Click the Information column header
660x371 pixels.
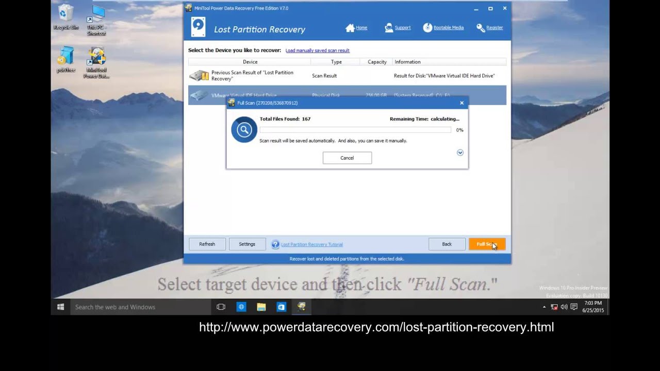coord(449,62)
